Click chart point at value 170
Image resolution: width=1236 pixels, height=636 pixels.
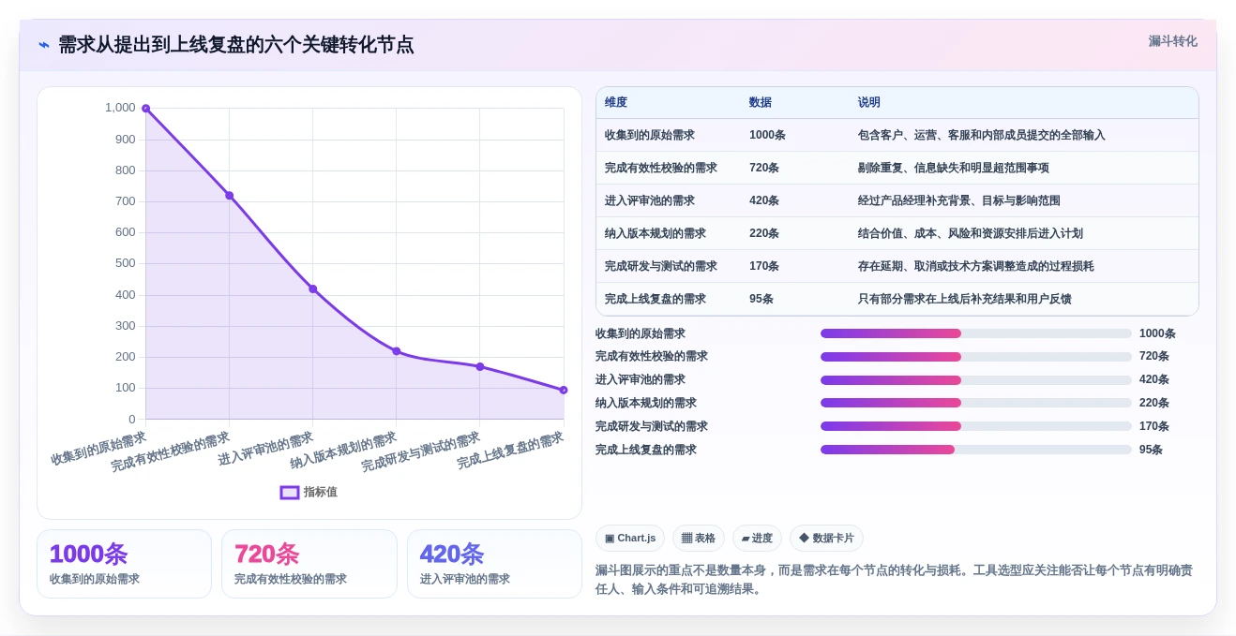pyautogui.click(x=480, y=366)
